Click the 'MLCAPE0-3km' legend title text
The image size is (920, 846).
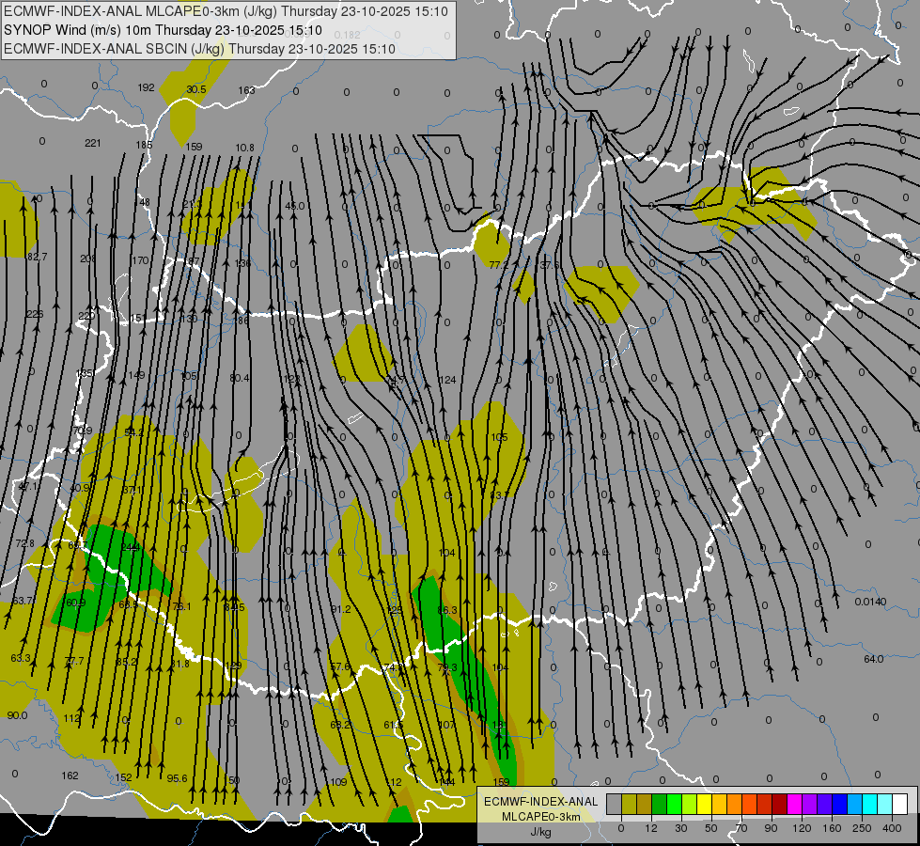[x=541, y=817]
